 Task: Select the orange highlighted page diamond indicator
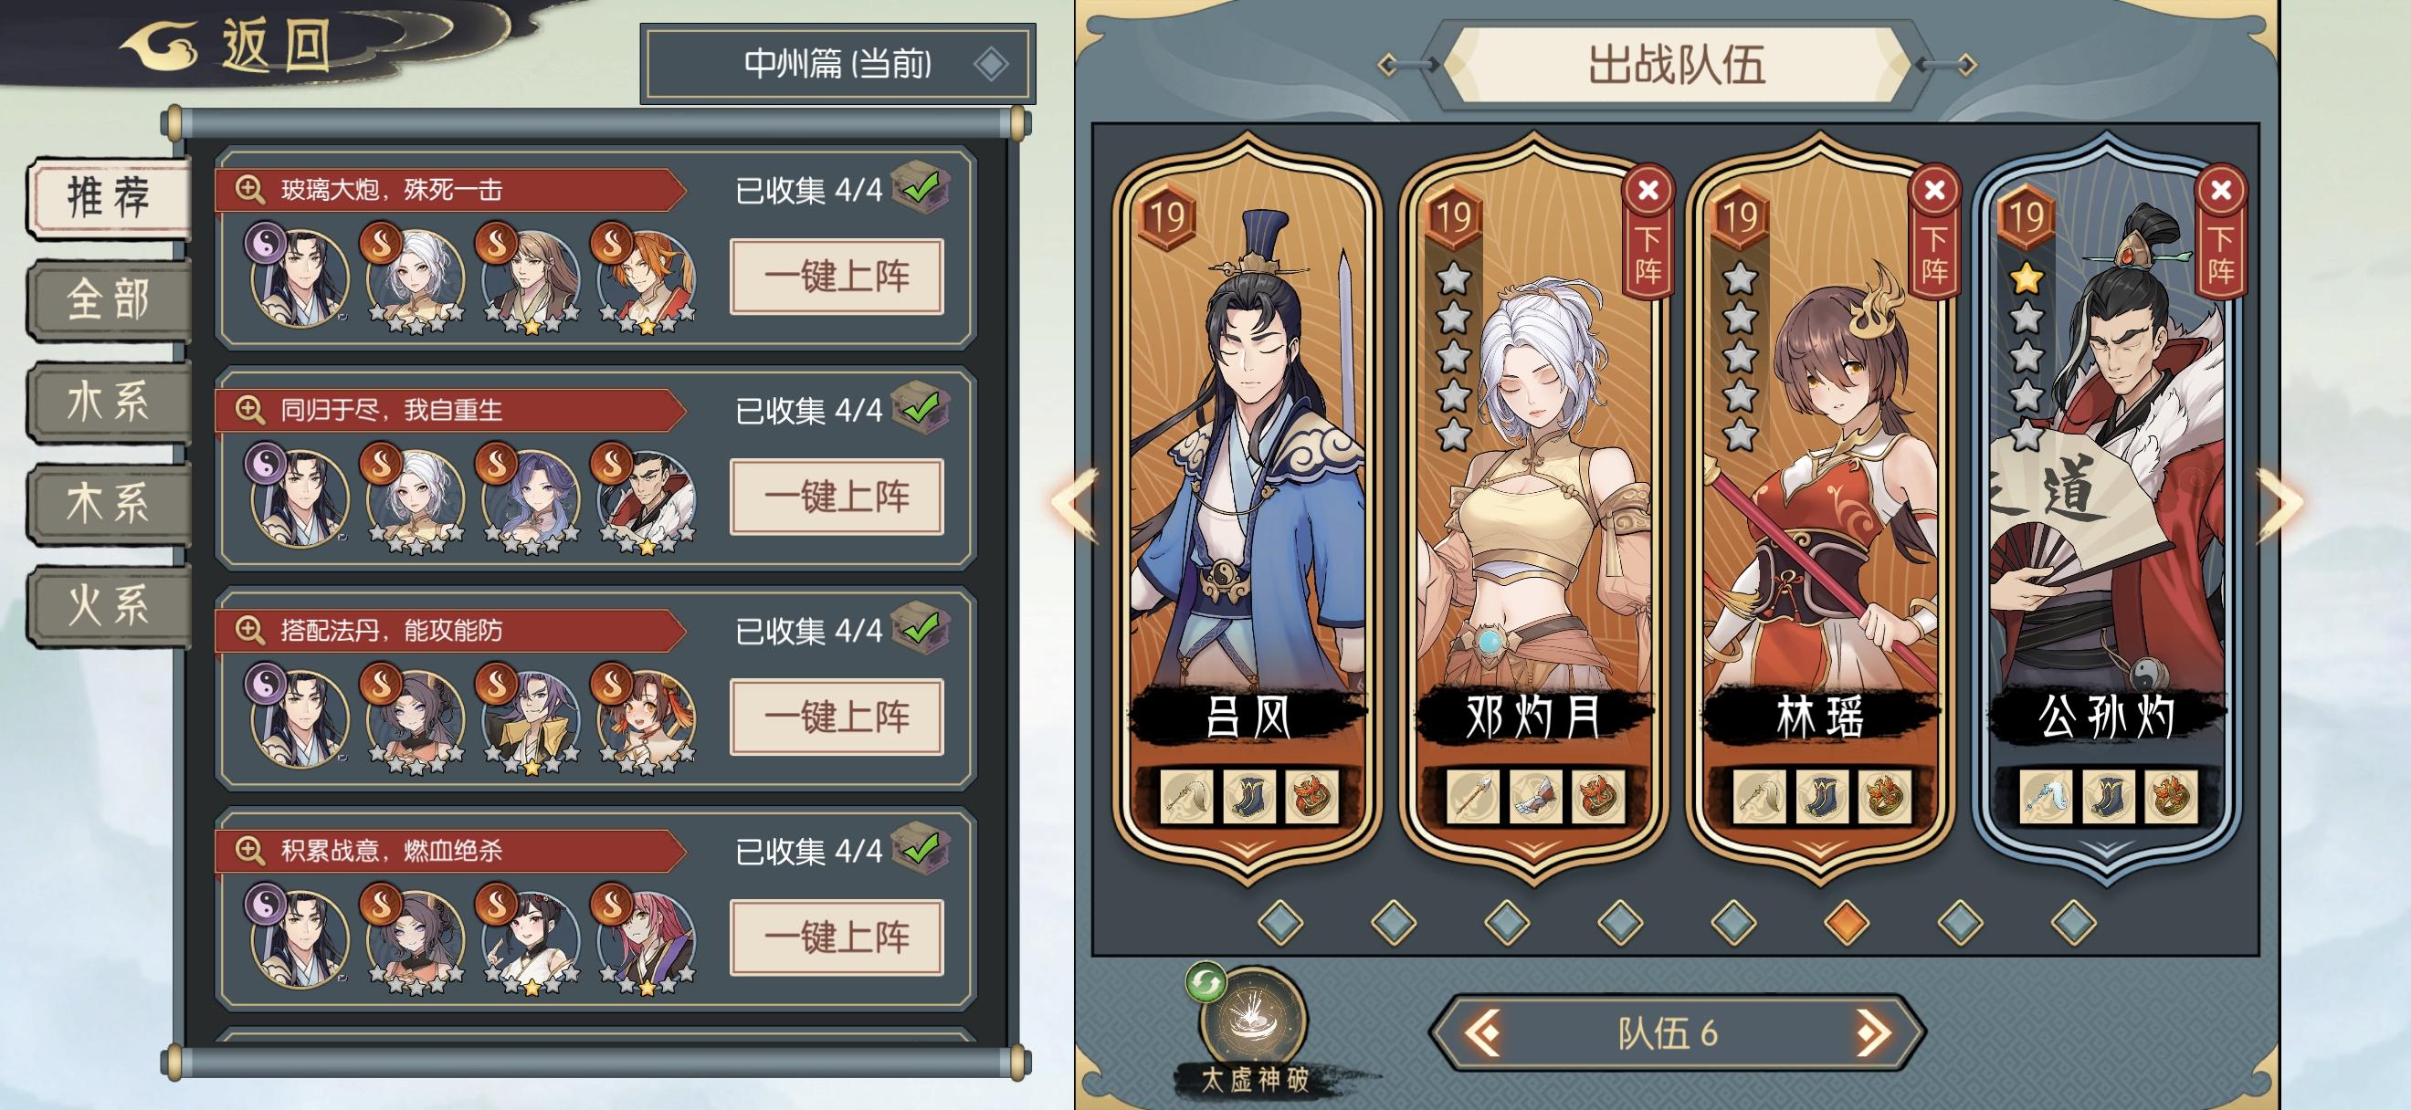(x=1846, y=921)
